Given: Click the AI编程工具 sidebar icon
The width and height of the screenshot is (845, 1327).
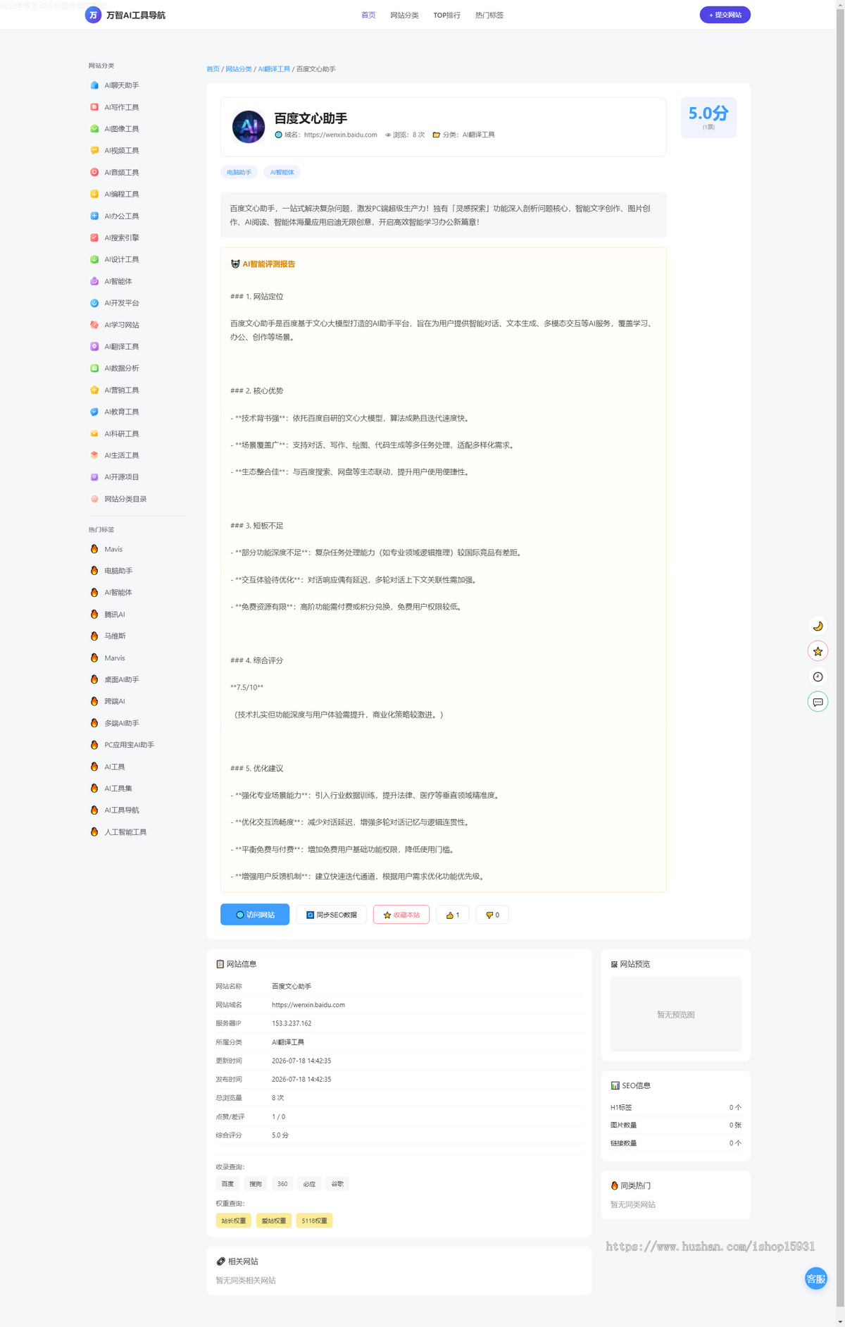Looking at the screenshot, I should [x=94, y=194].
